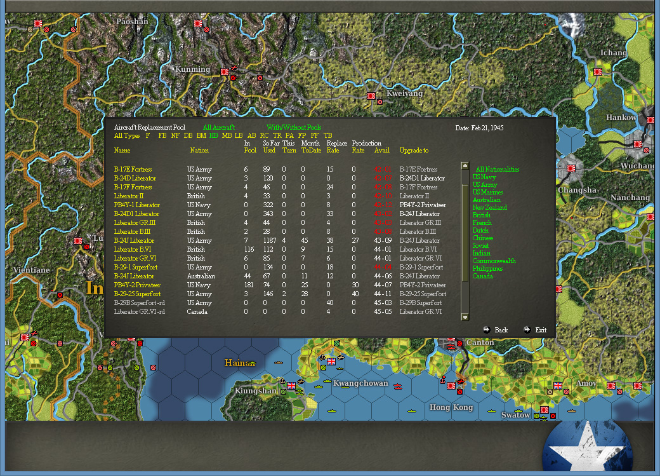The width and height of the screenshot is (660, 476).
Task: Click the Back arrow icon
Action: (487, 330)
